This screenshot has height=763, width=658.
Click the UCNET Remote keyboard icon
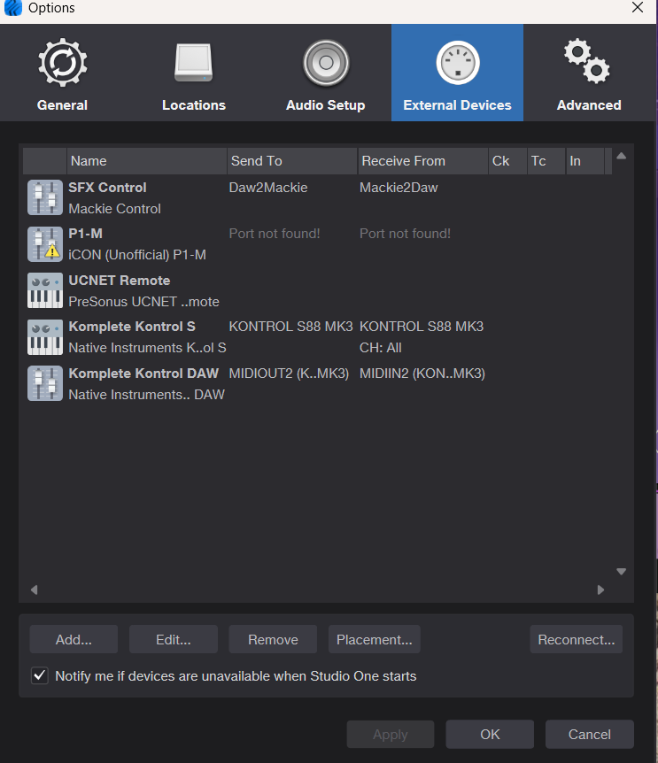45,290
